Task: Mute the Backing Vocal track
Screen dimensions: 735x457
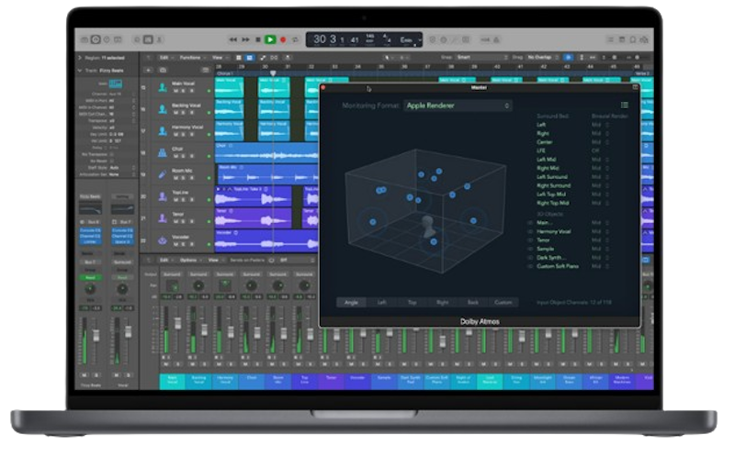Action: [x=176, y=112]
